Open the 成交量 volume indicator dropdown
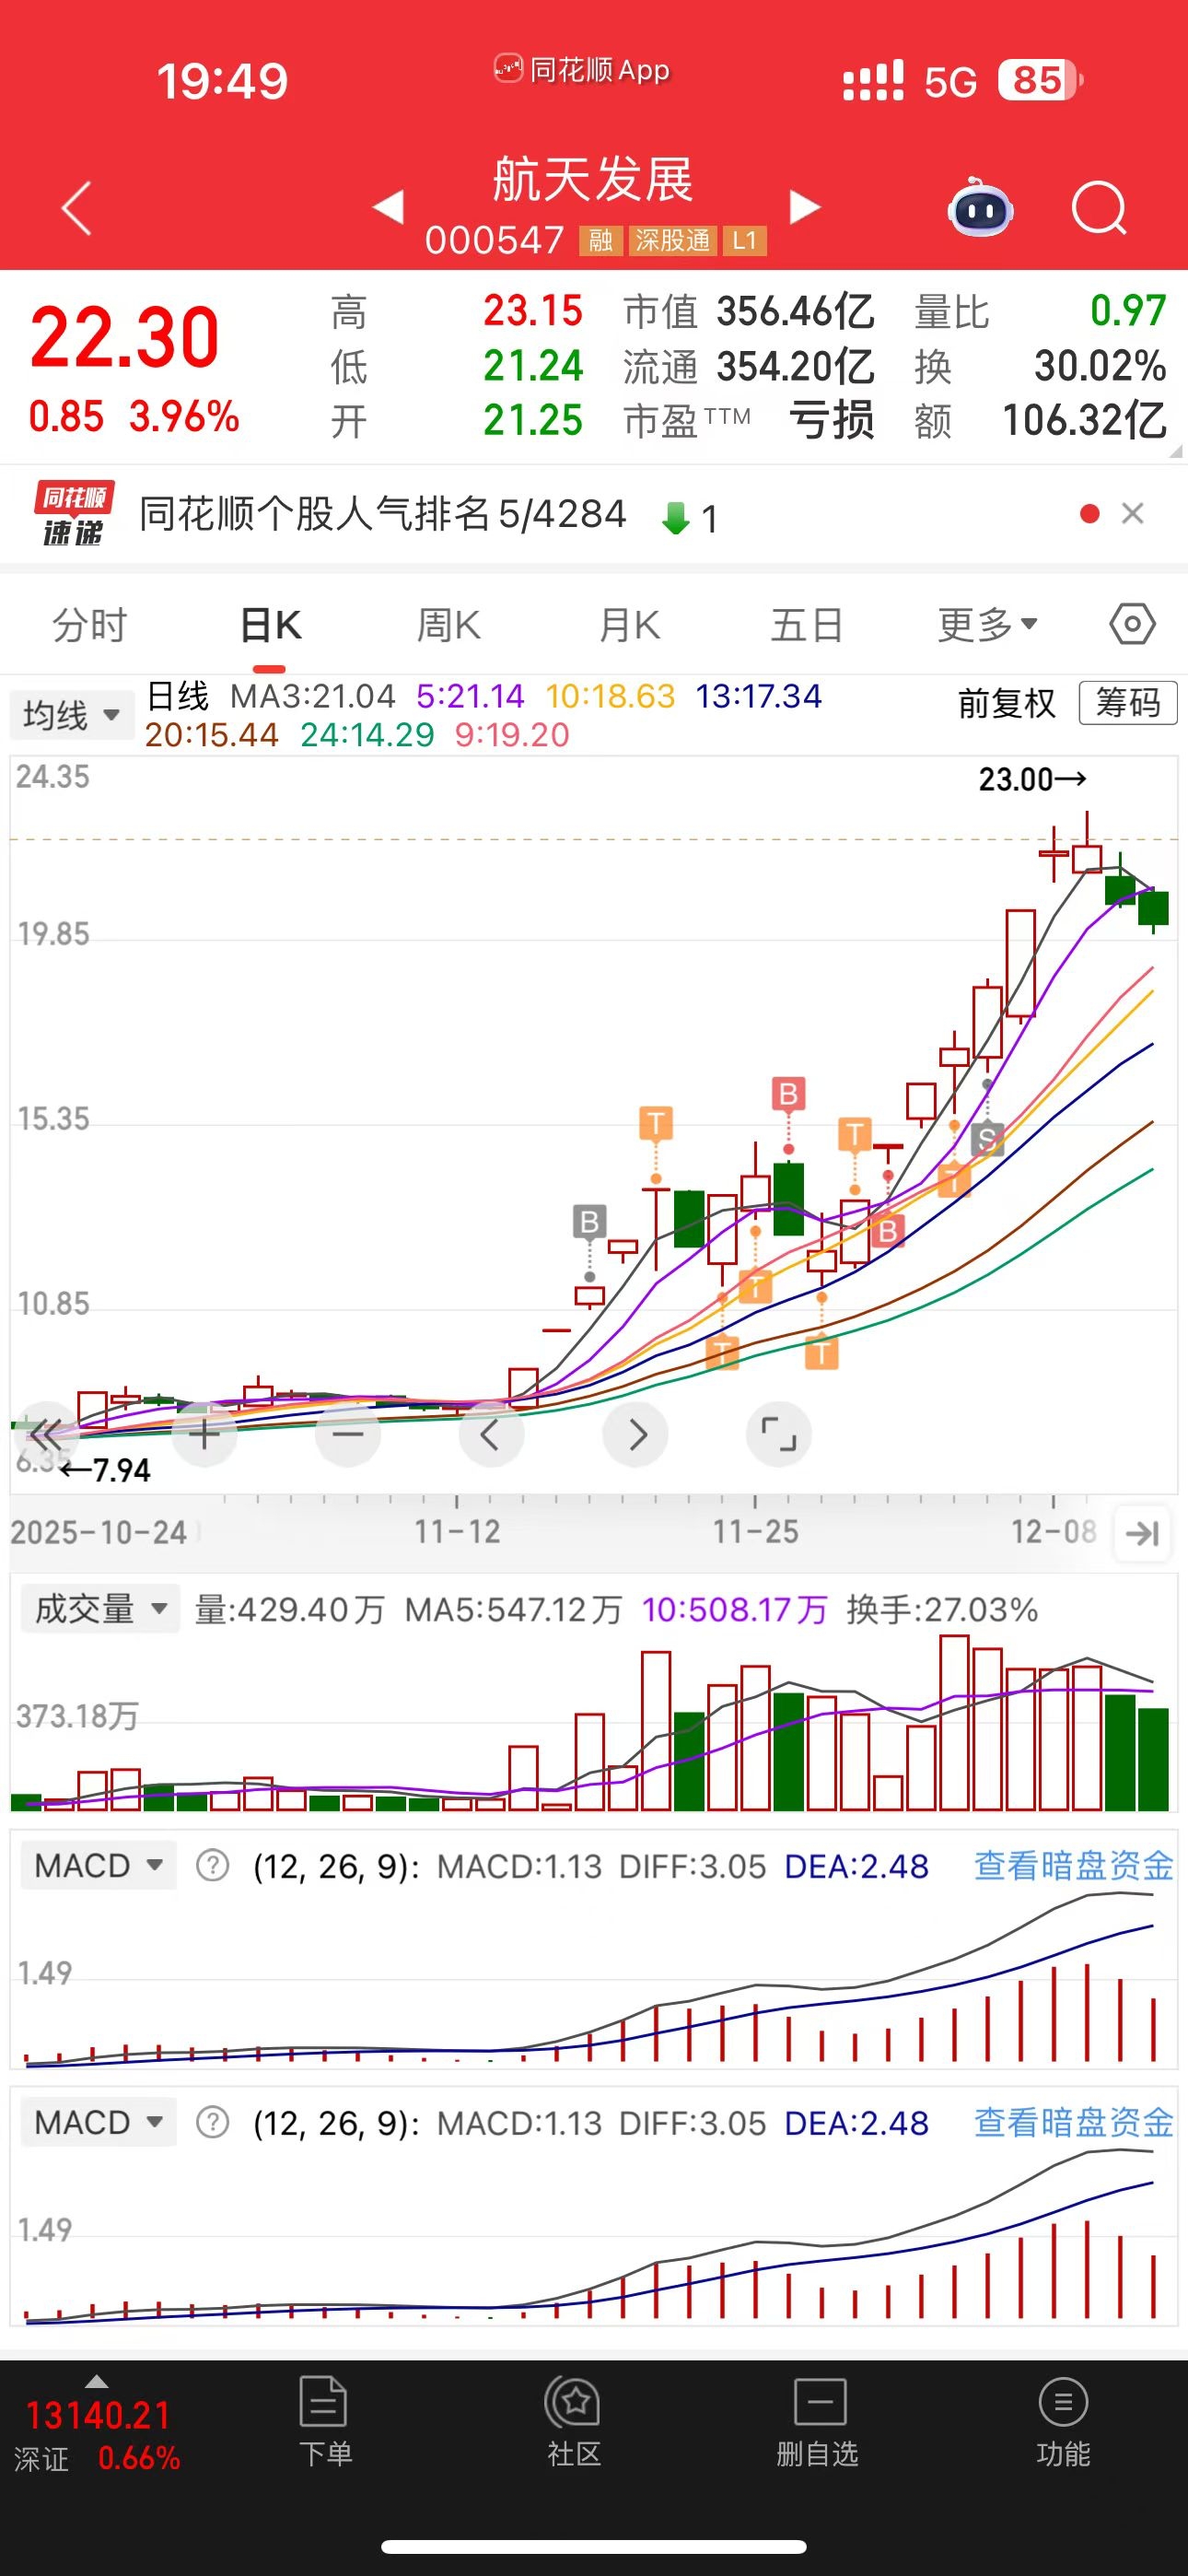Viewport: 1188px width, 2576px height. pyautogui.click(x=100, y=1609)
